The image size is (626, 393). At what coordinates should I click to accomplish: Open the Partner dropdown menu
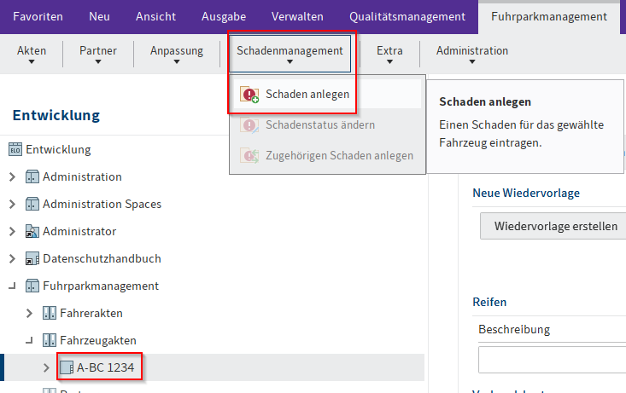(x=98, y=55)
